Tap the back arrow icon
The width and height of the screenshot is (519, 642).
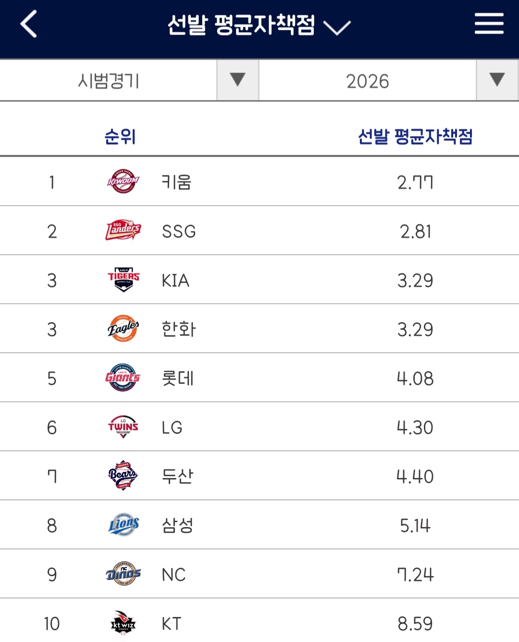click(29, 24)
